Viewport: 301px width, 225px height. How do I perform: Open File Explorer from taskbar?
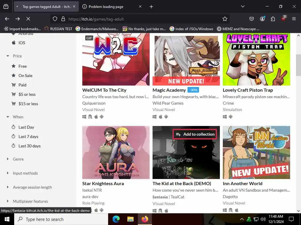coord(130,219)
